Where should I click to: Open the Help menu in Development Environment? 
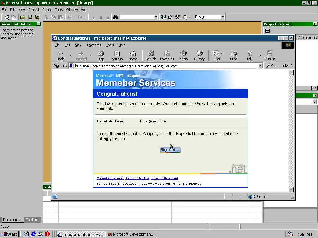(84, 10)
